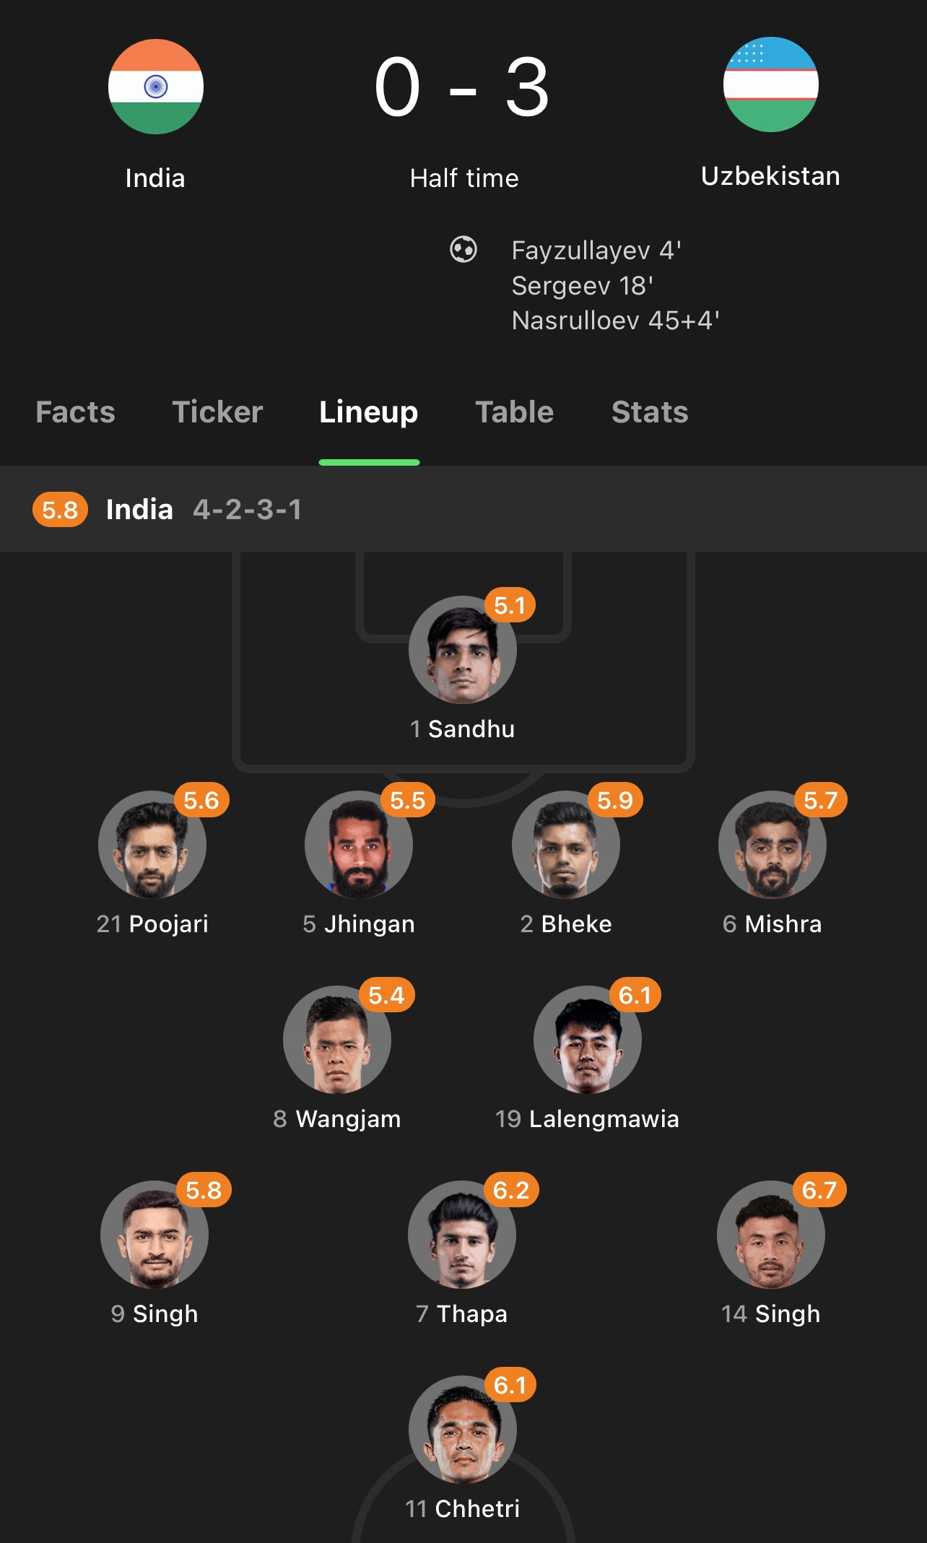The width and height of the screenshot is (927, 1543).
Task: Open goalkeeper Sandhu's player photo
Action: (x=463, y=650)
